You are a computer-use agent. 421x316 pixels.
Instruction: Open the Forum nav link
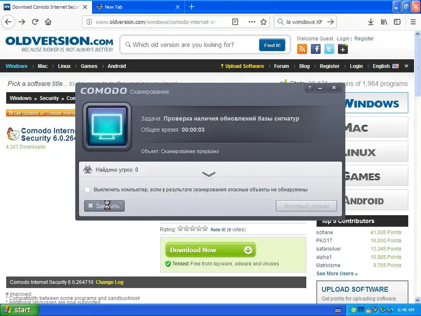(281, 66)
